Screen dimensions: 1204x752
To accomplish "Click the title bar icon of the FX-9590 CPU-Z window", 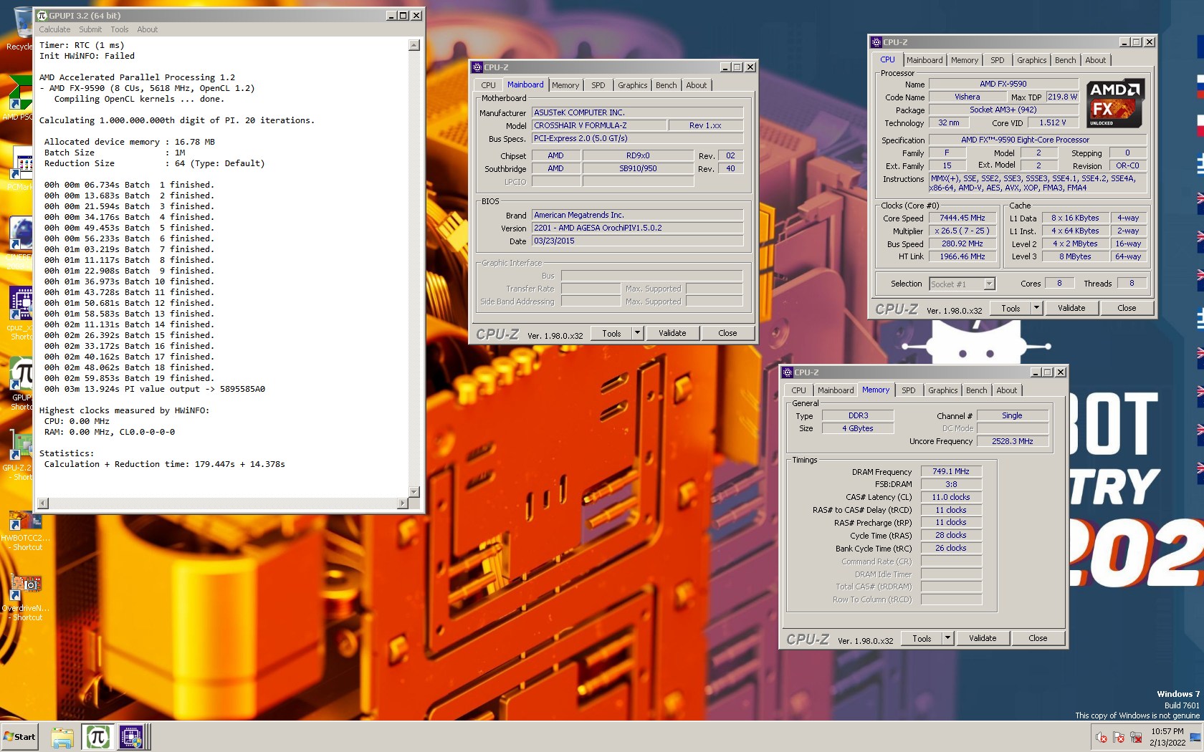I will click(876, 42).
